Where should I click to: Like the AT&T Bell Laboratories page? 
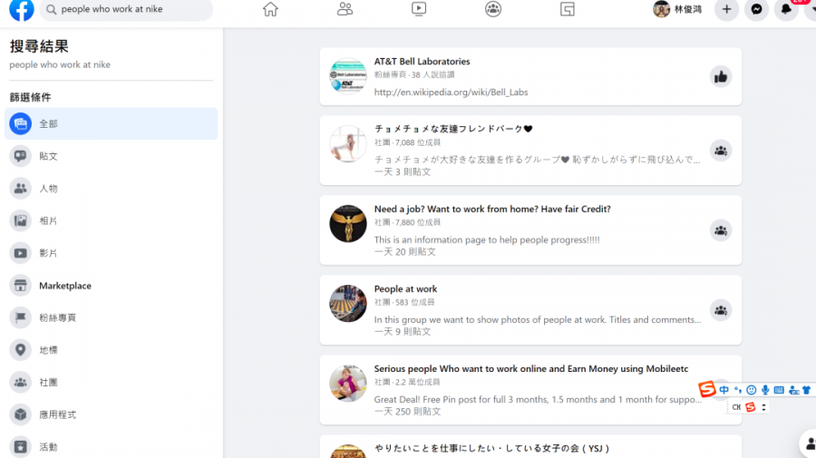[721, 77]
